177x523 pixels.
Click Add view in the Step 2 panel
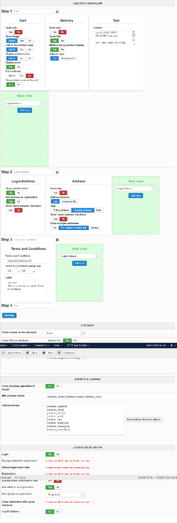coord(136,196)
